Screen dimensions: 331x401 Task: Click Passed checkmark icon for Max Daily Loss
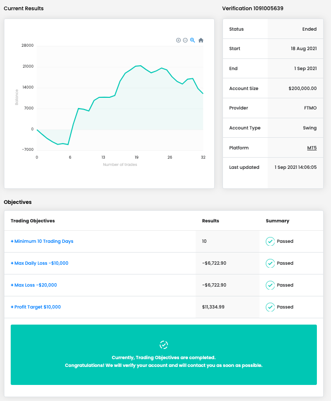click(270, 263)
